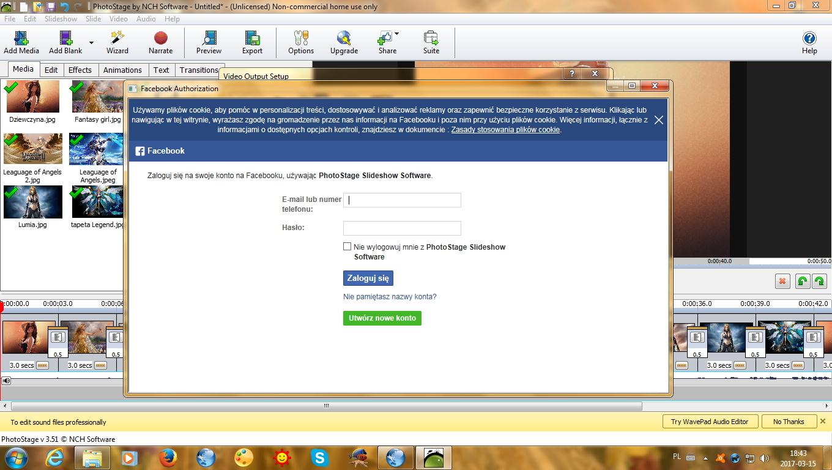Viewport: 832px width, 470px height.
Task: Follow the Nie pamiętasz nazwy konta link
Action: click(x=390, y=297)
